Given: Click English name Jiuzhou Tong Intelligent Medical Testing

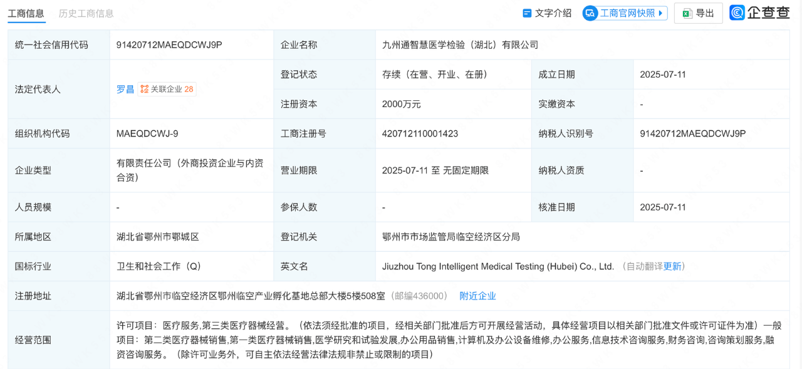Looking at the screenshot, I should (498, 266).
